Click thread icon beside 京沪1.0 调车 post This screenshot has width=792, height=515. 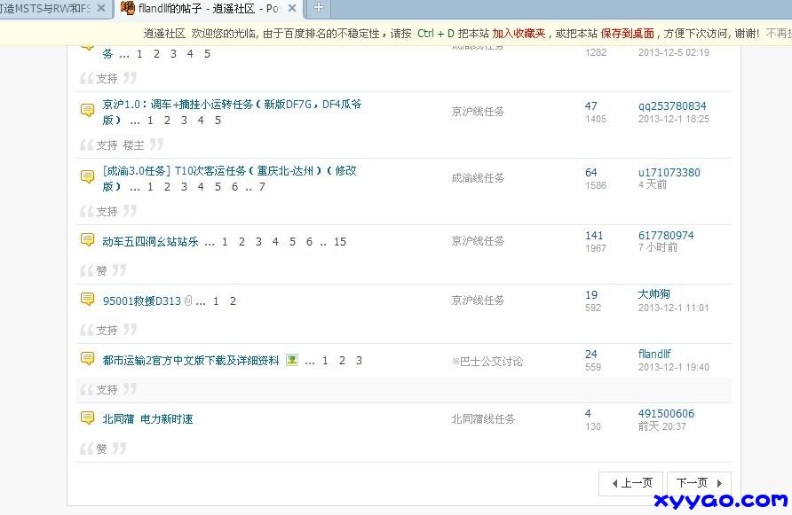88,111
